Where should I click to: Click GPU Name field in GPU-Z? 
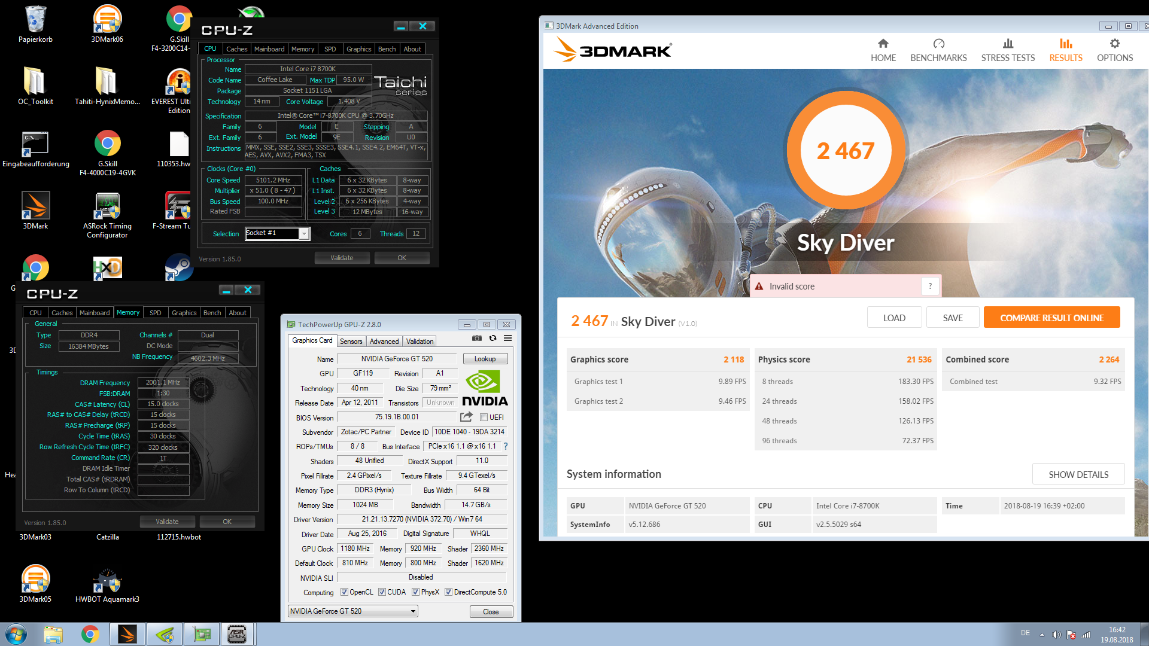click(x=397, y=359)
